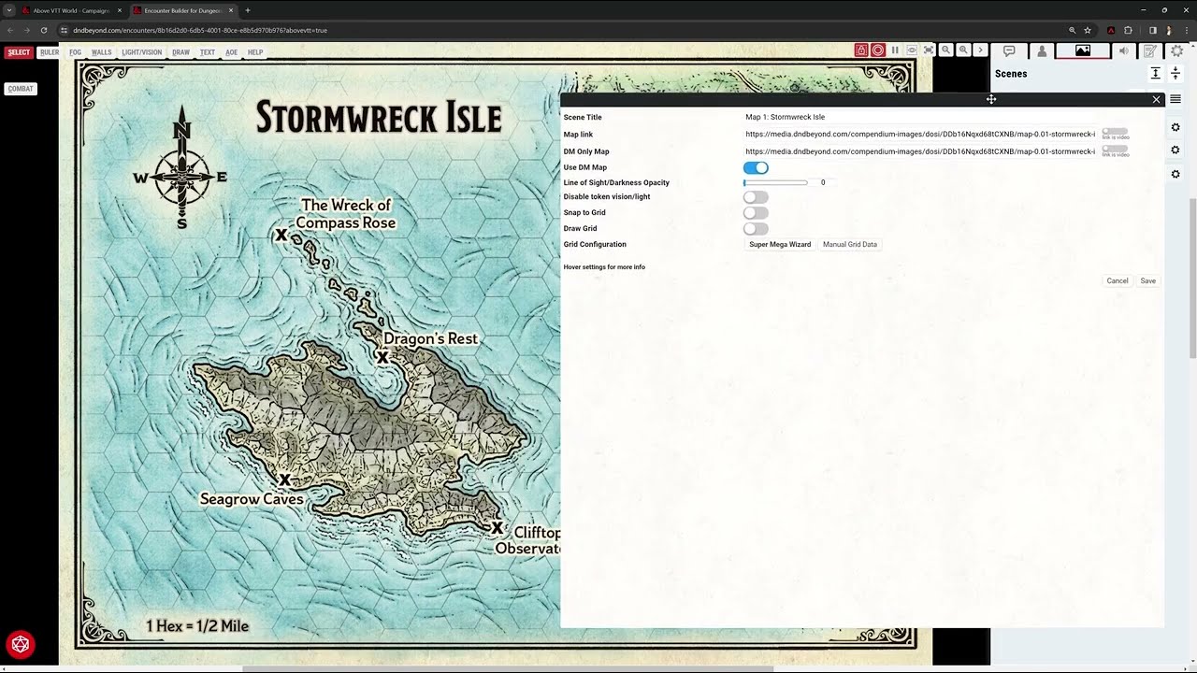The image size is (1197, 673).
Task: Click the hamburger lines icon in Scenes panel
Action: click(1175, 99)
